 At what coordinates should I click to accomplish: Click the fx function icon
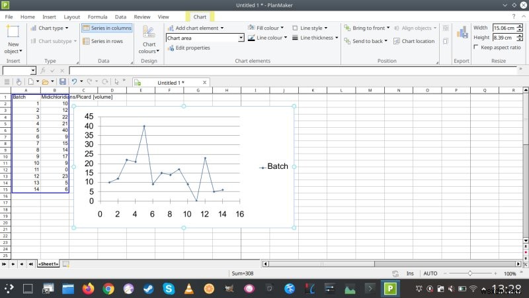pyautogui.click(x=43, y=71)
